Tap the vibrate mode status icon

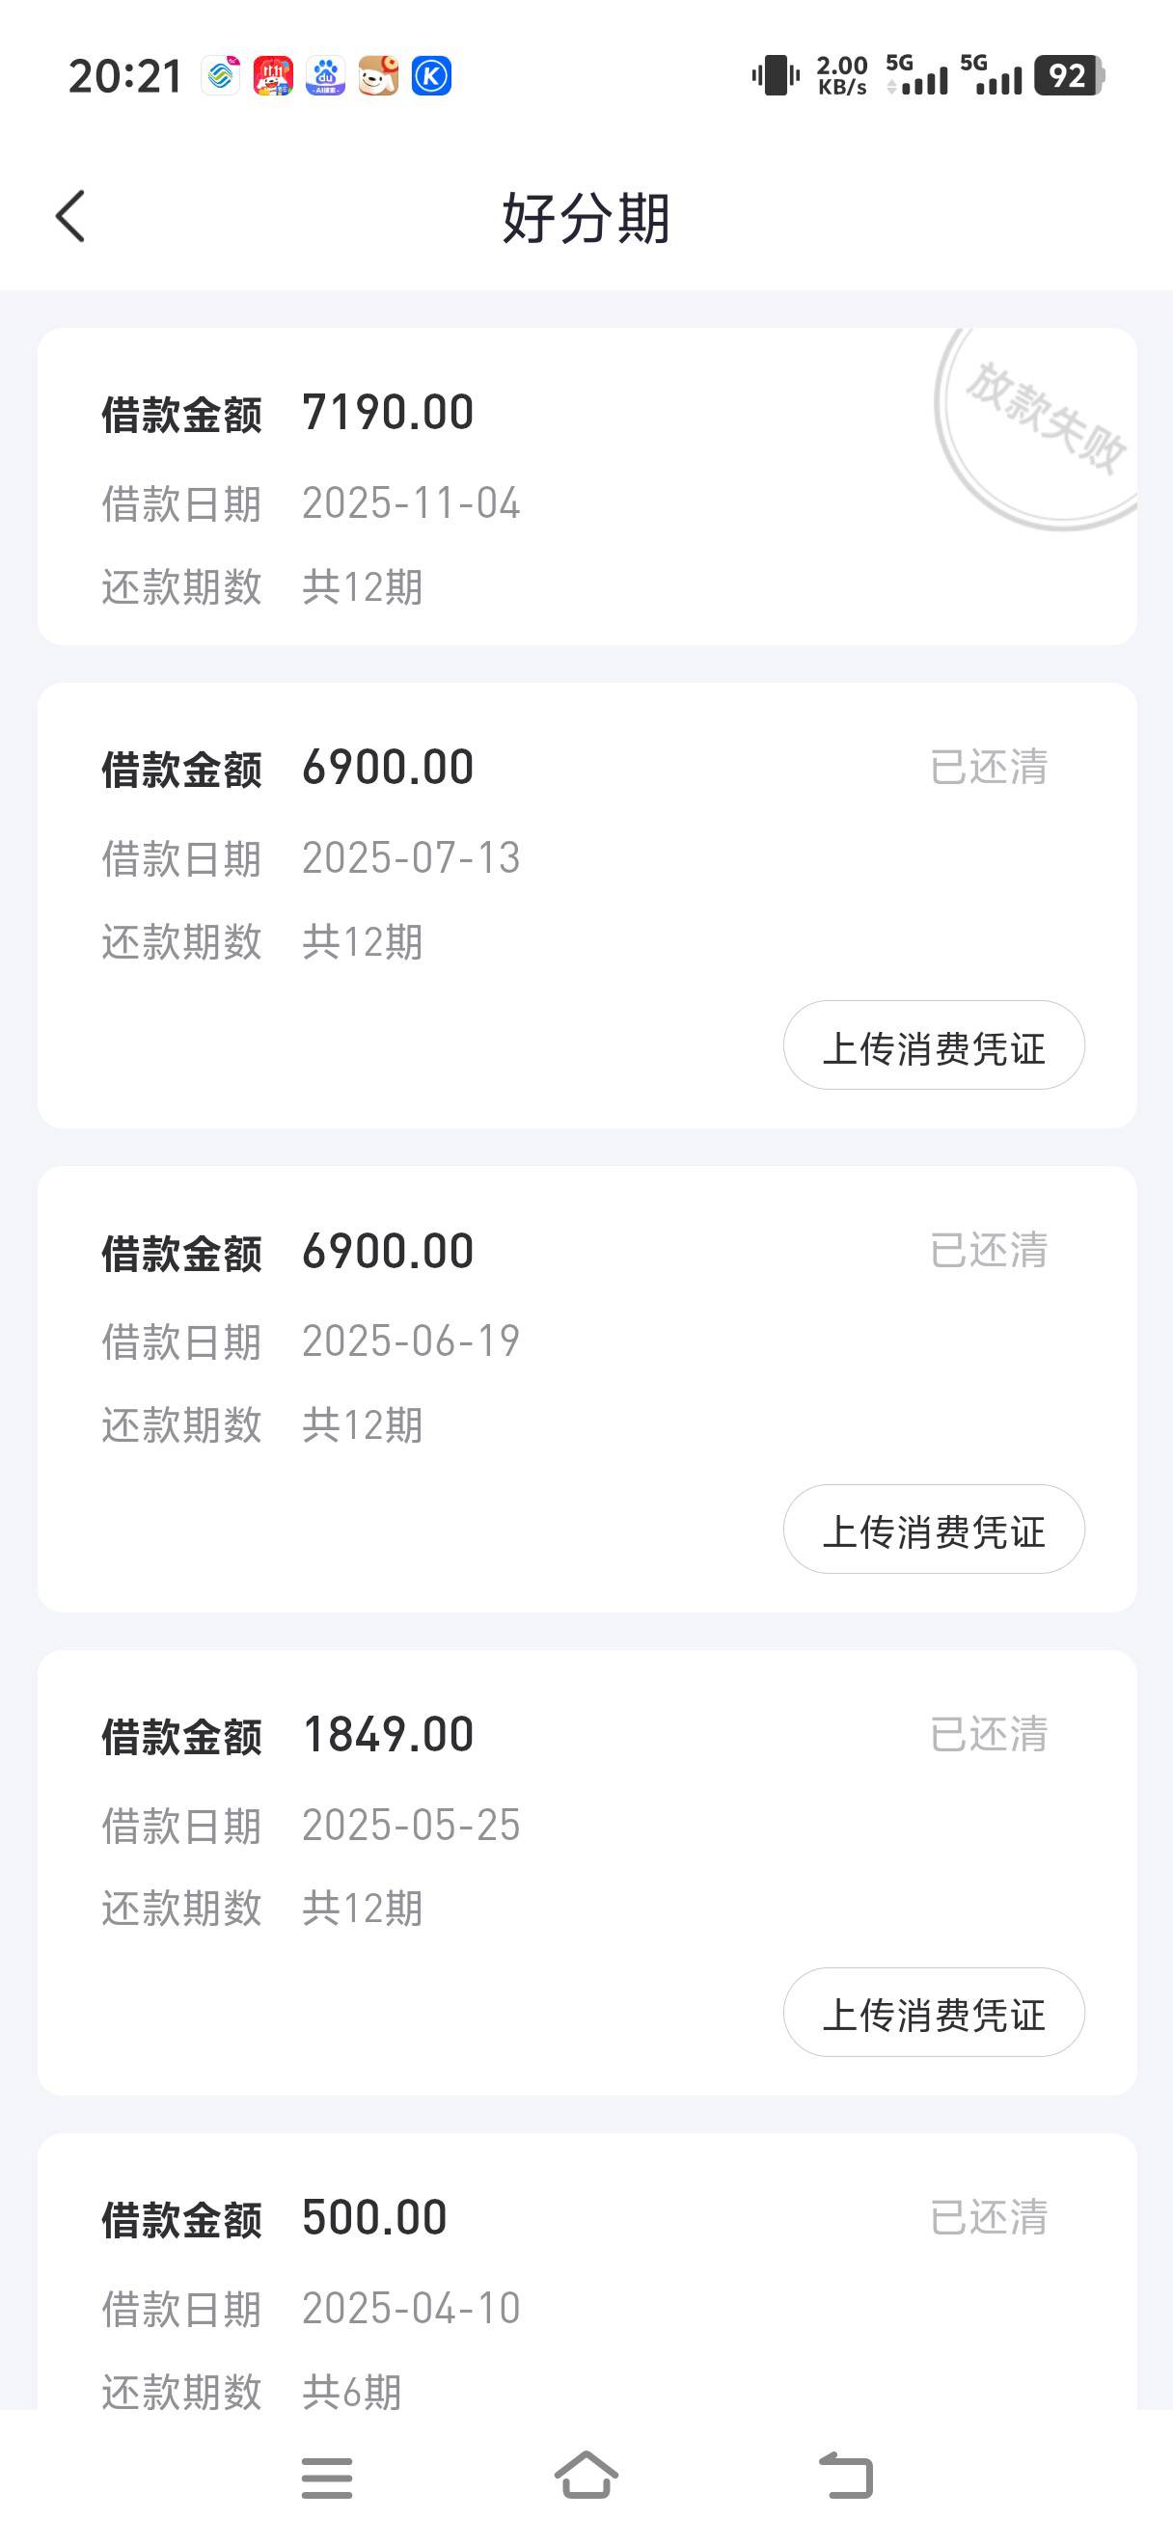(776, 76)
